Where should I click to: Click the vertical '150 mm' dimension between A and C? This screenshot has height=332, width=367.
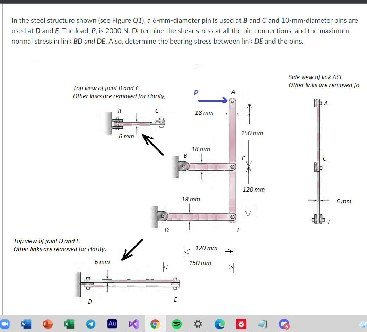pos(252,133)
